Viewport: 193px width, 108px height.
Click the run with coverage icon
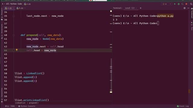(x=182, y=4)
